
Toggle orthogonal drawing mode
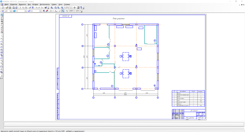[60, 11]
